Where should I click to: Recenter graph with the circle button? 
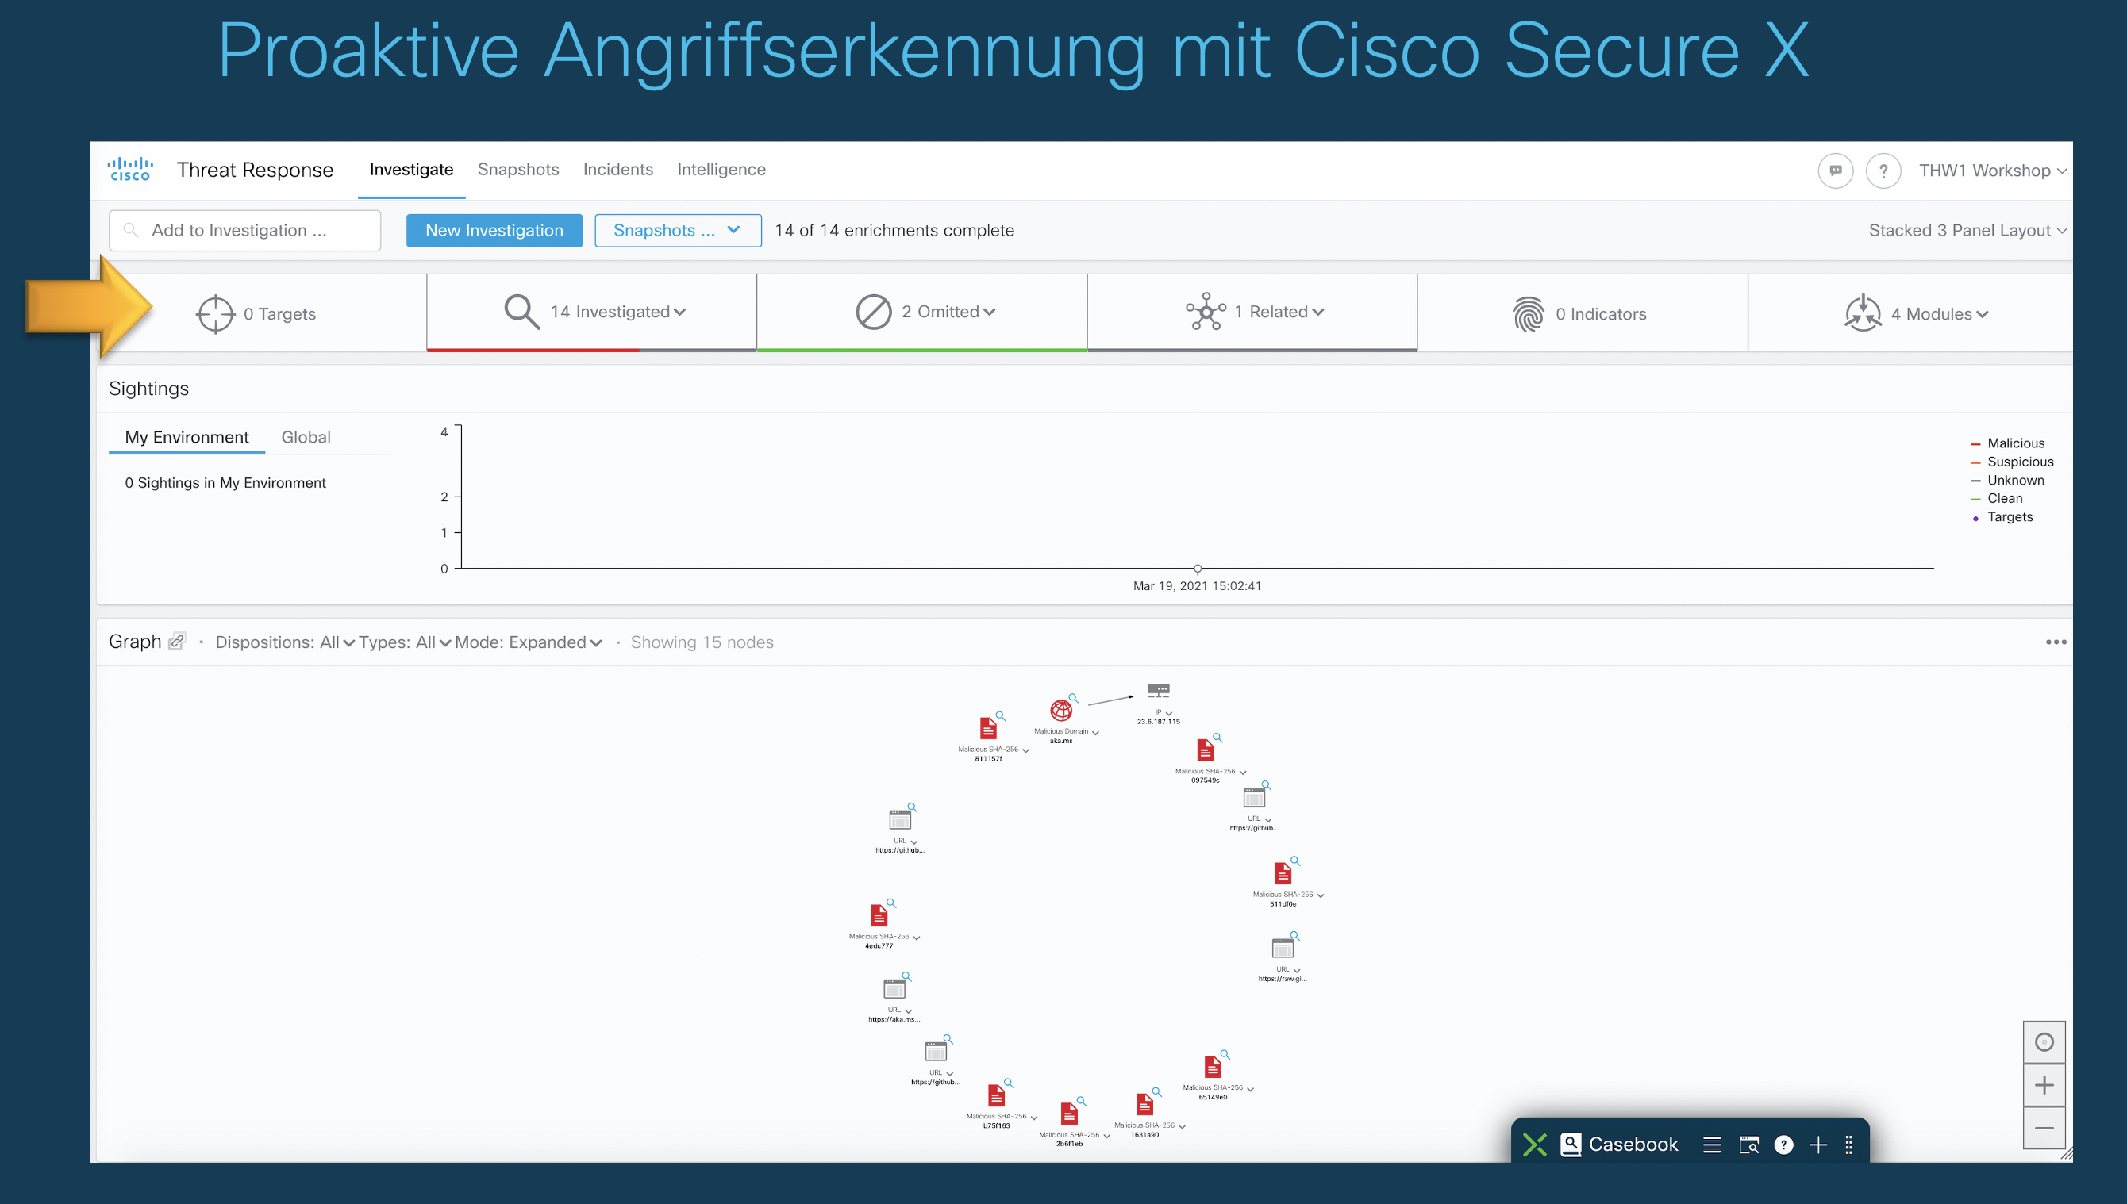click(x=2044, y=1042)
